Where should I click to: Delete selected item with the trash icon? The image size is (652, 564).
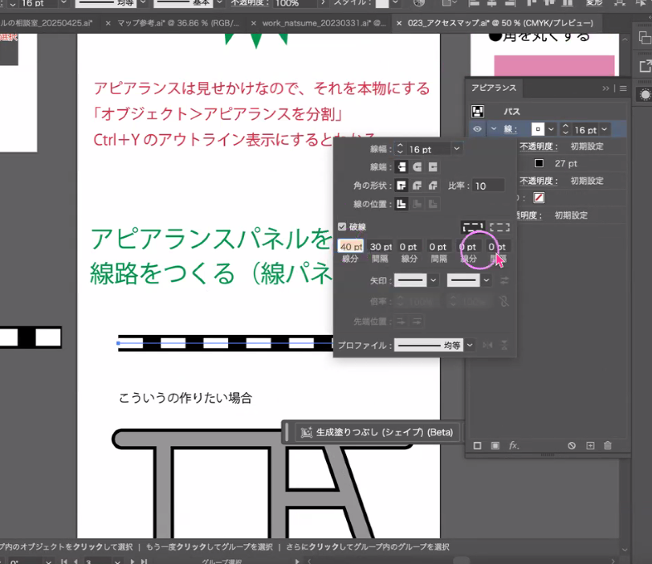click(608, 445)
